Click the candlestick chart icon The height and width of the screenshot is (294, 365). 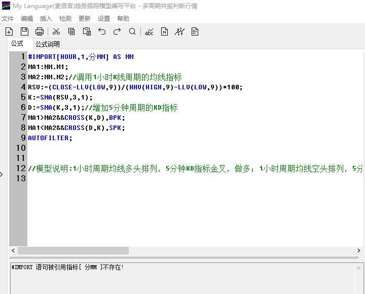pyautogui.click(x=179, y=31)
